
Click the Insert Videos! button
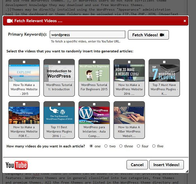click(166, 165)
